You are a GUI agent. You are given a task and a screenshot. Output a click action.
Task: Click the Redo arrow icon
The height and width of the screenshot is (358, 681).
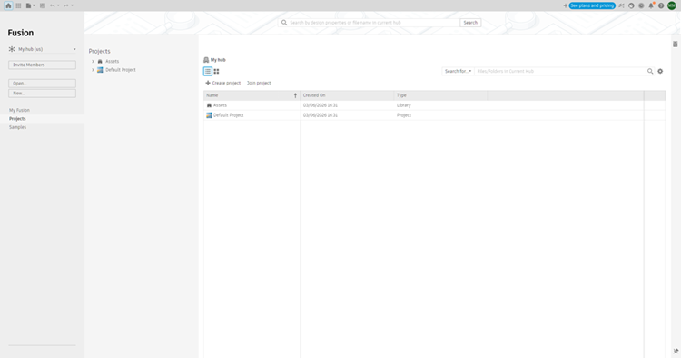tap(66, 5)
